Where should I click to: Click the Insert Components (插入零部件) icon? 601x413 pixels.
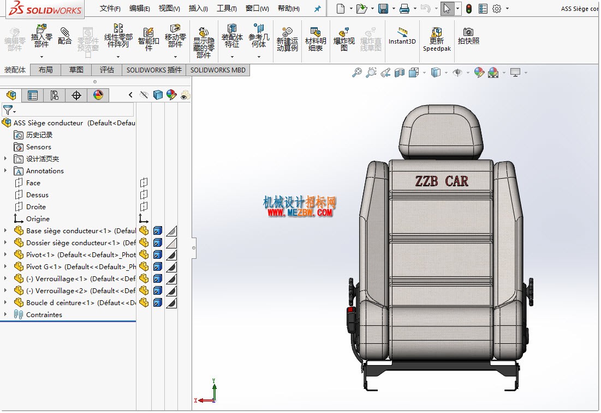point(41,35)
